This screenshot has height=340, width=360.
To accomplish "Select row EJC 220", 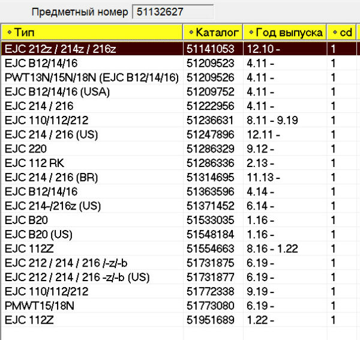I will tap(180, 148).
